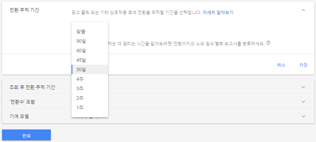Expand the '전환수' 포함 section chevron
Image resolution: width=316 pixels, height=142 pixels.
click(x=303, y=102)
